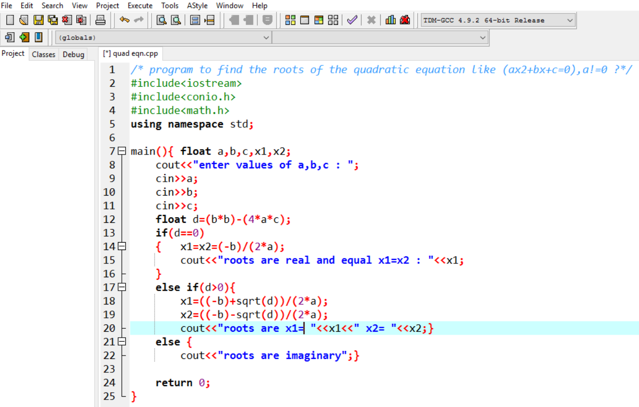Viewport: 639px width, 407px height.
Task: Click the Redo toolbar arrow
Action: (x=139, y=20)
